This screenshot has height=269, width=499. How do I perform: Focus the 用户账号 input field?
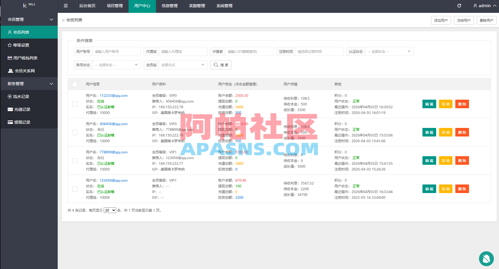coord(117,51)
